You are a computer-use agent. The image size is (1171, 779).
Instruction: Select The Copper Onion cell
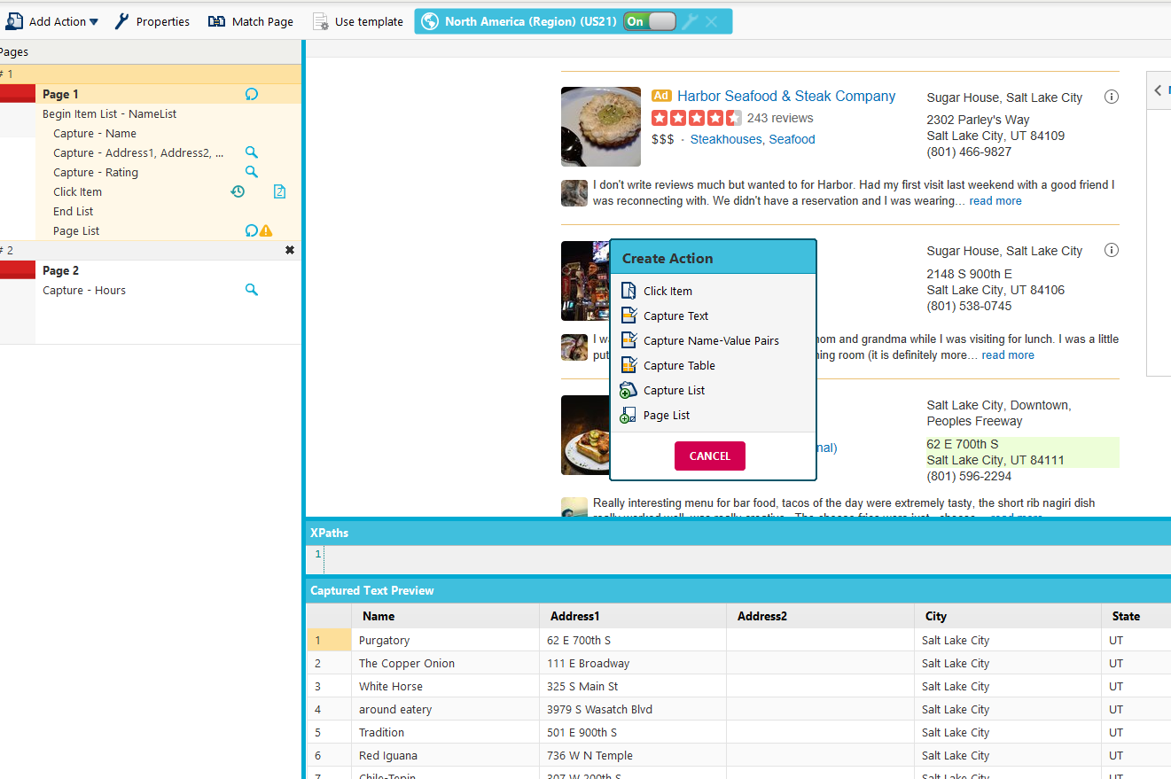[445, 663]
